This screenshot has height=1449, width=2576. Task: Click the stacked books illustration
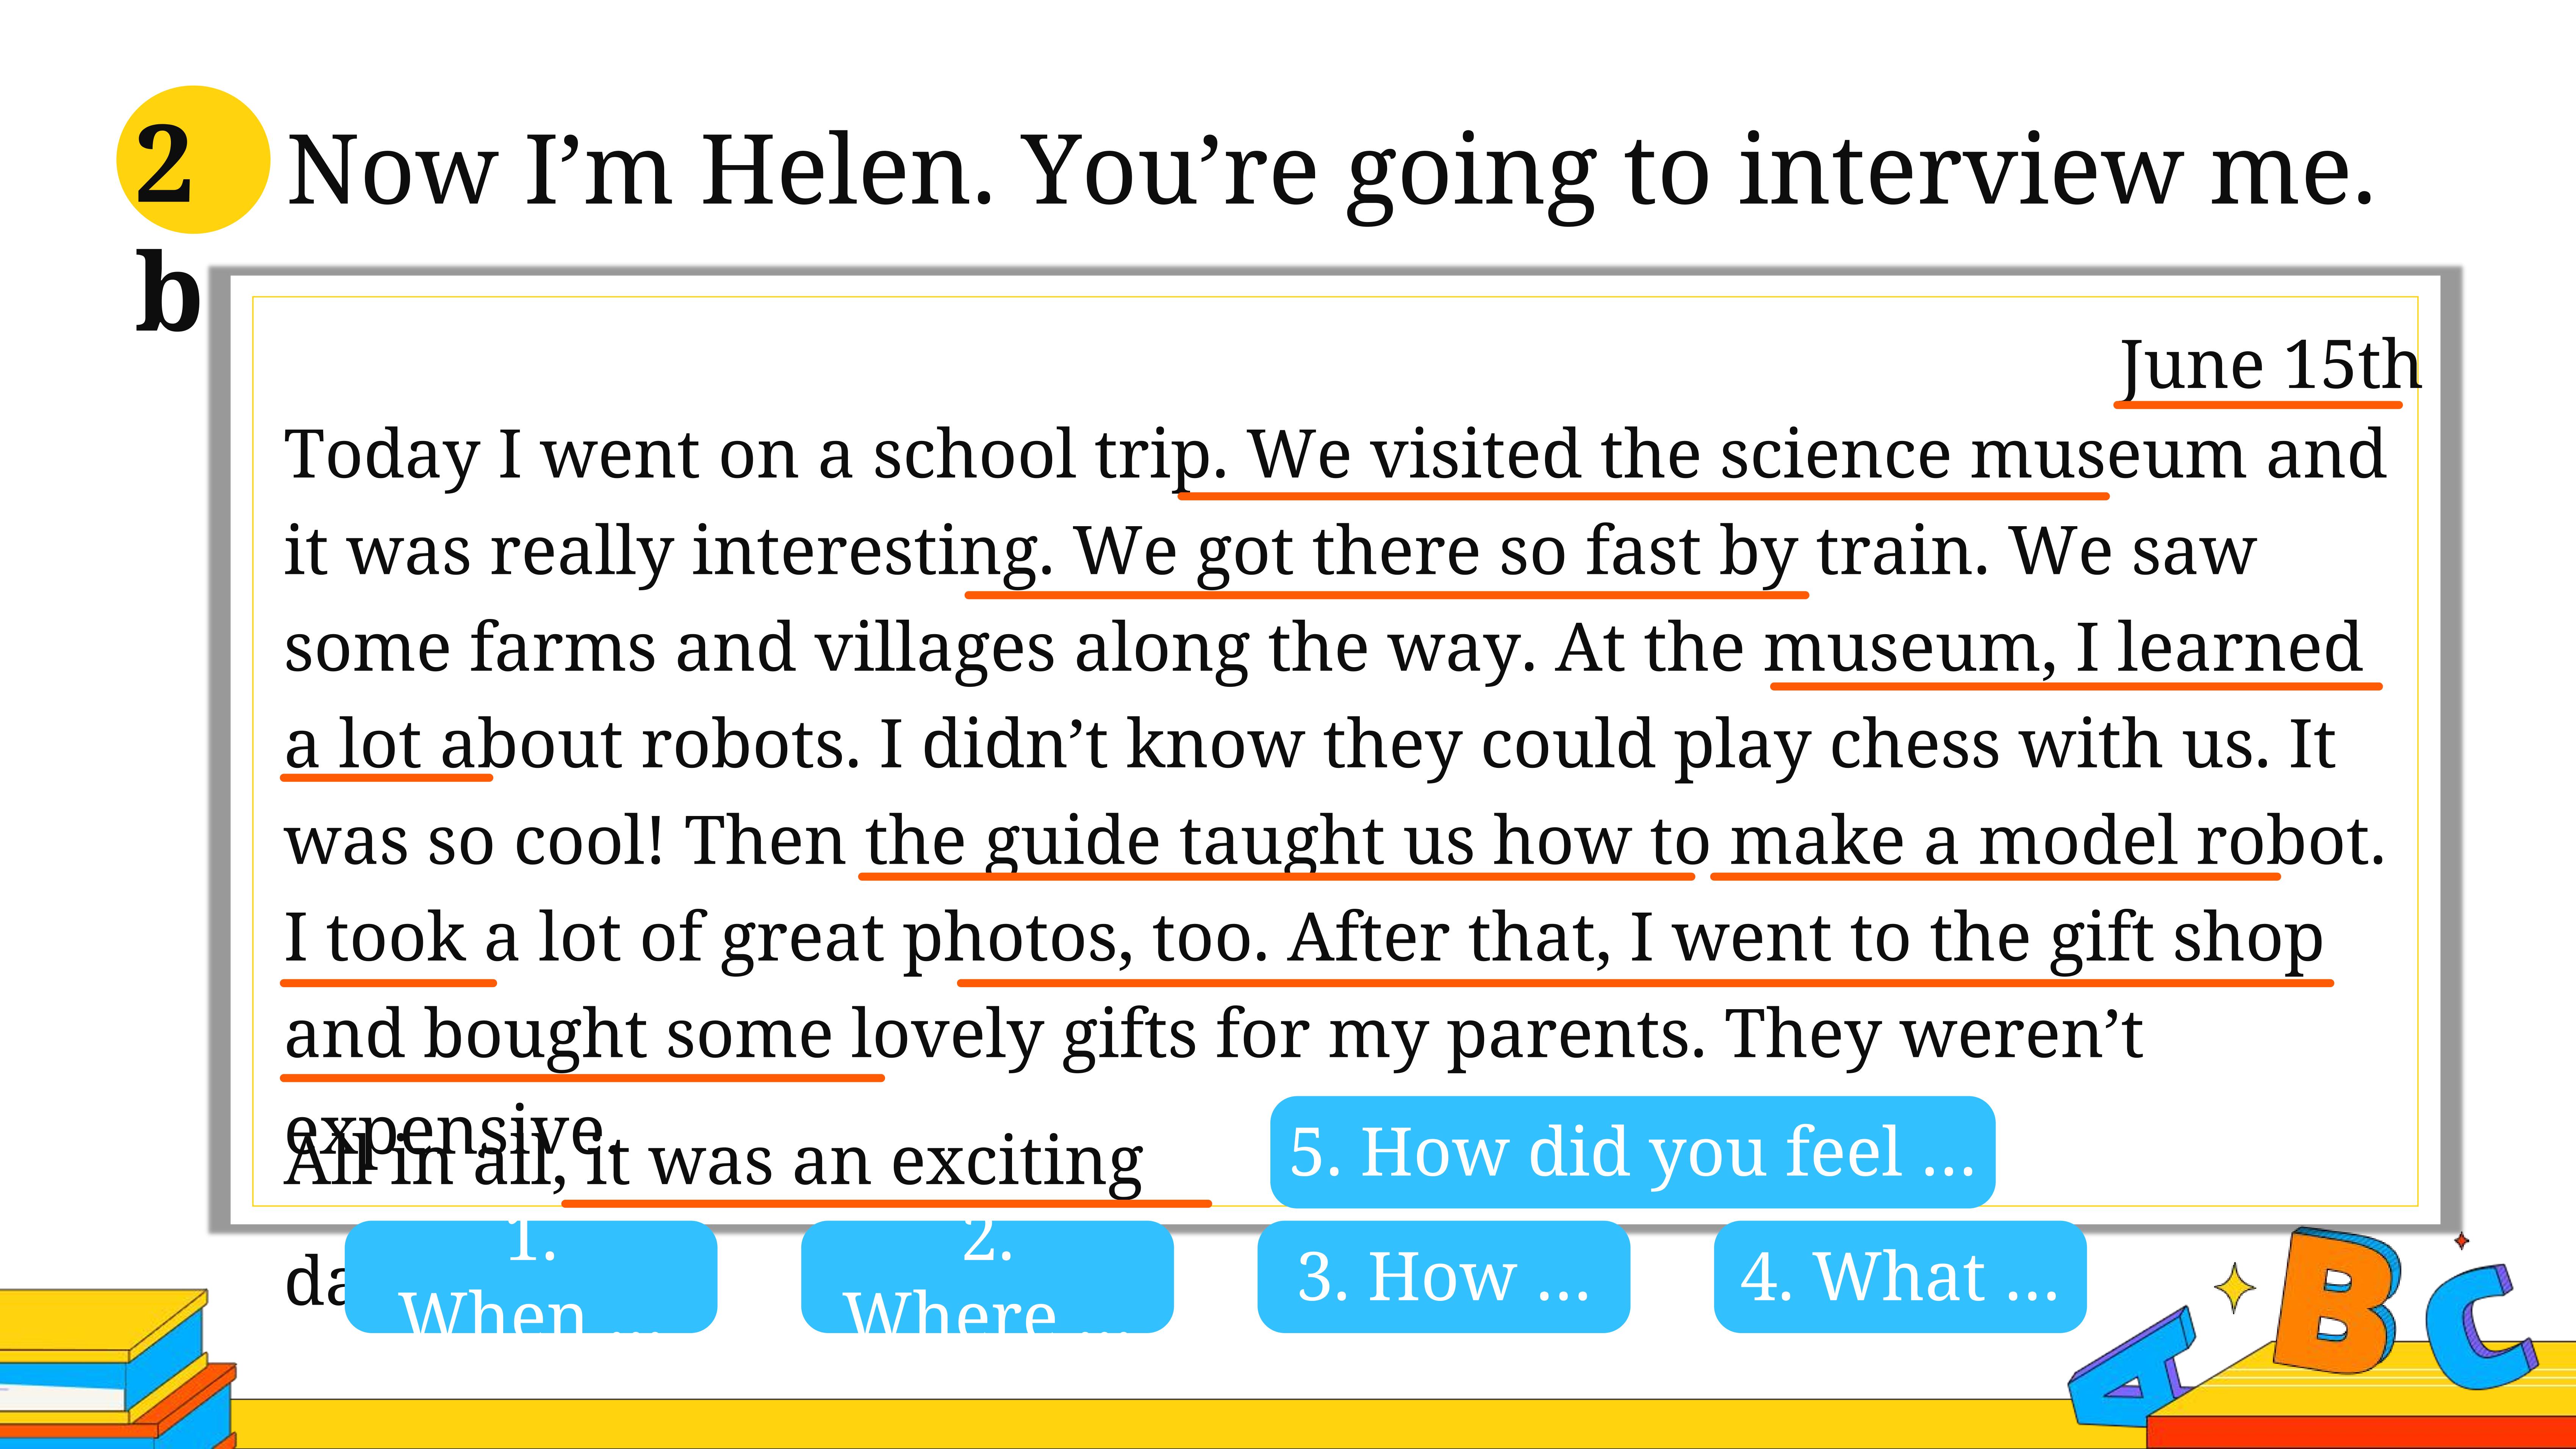pyautogui.click(x=115, y=1365)
